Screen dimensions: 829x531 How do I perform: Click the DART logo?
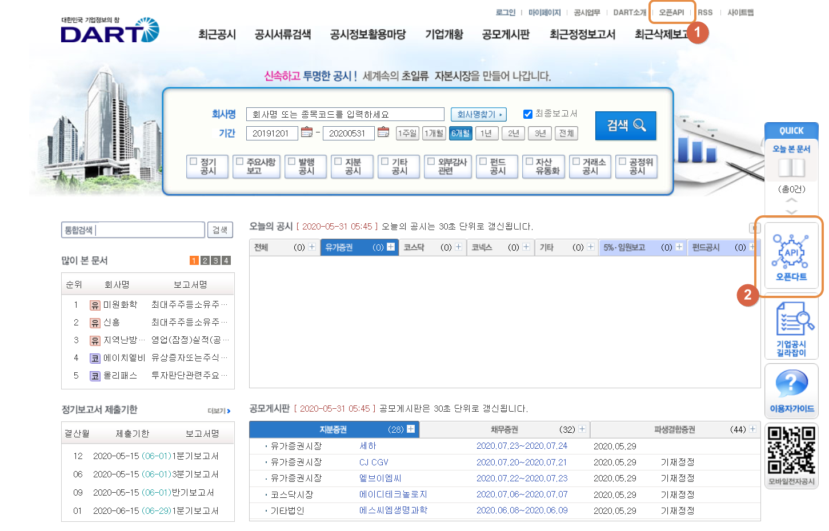coord(110,30)
